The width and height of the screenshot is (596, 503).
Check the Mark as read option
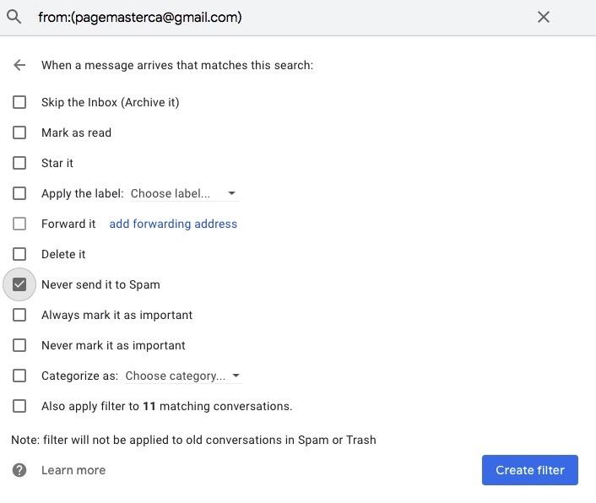(x=19, y=133)
